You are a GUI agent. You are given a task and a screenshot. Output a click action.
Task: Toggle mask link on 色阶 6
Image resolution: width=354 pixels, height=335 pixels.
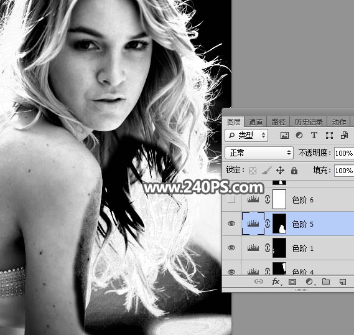[268, 199]
